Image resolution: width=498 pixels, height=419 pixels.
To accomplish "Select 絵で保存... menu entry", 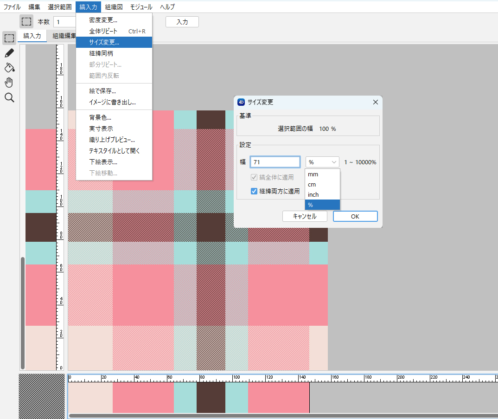I will click(114, 91).
